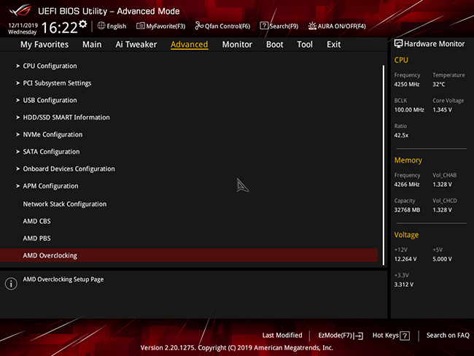
Task: Click memory frequency 4266 MHz
Action: tap(407, 185)
